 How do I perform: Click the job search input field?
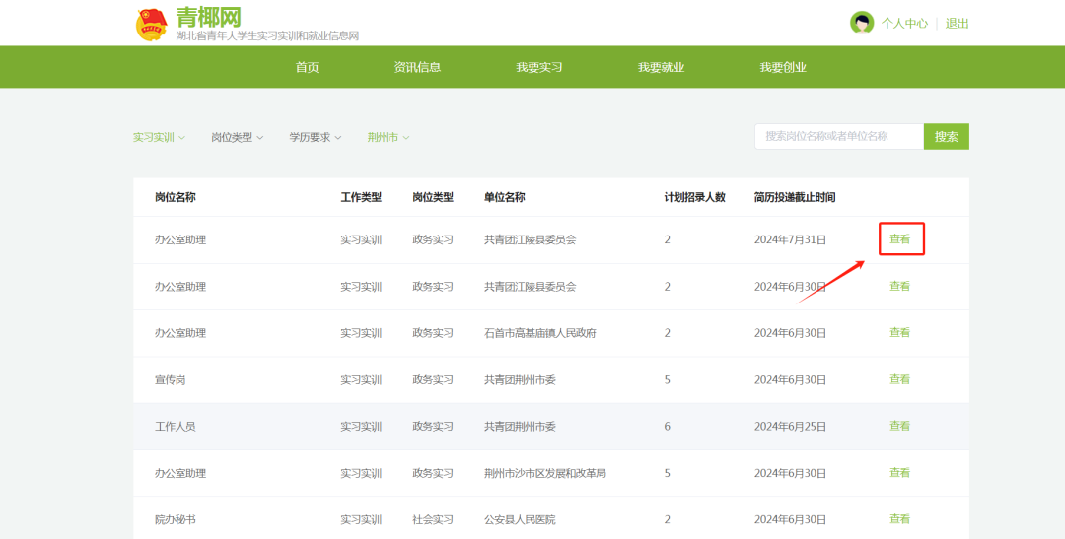(838, 136)
